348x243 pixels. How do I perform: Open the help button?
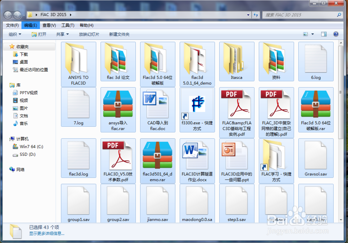pos(336,34)
